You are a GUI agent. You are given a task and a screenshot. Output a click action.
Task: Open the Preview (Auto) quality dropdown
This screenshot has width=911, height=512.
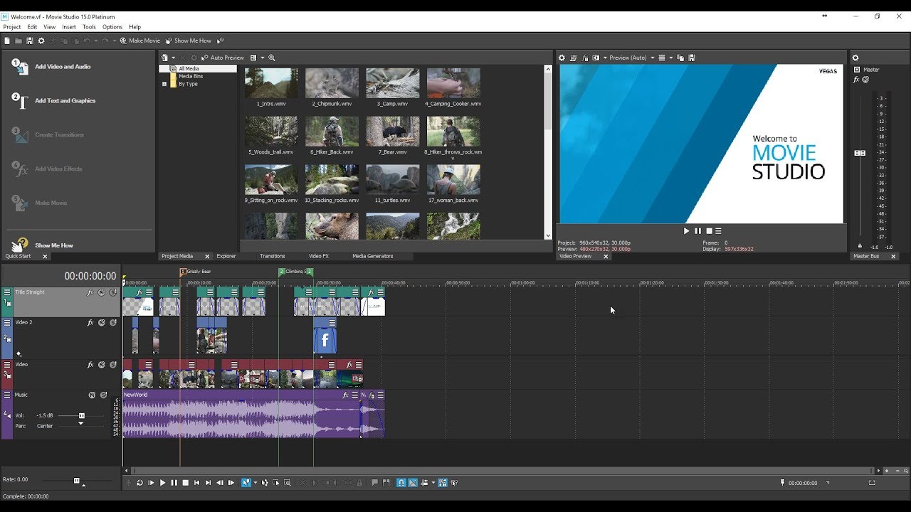pos(632,58)
